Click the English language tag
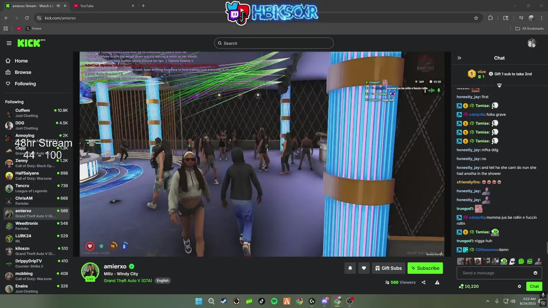Image resolution: width=548 pixels, height=308 pixels. pyautogui.click(x=163, y=281)
